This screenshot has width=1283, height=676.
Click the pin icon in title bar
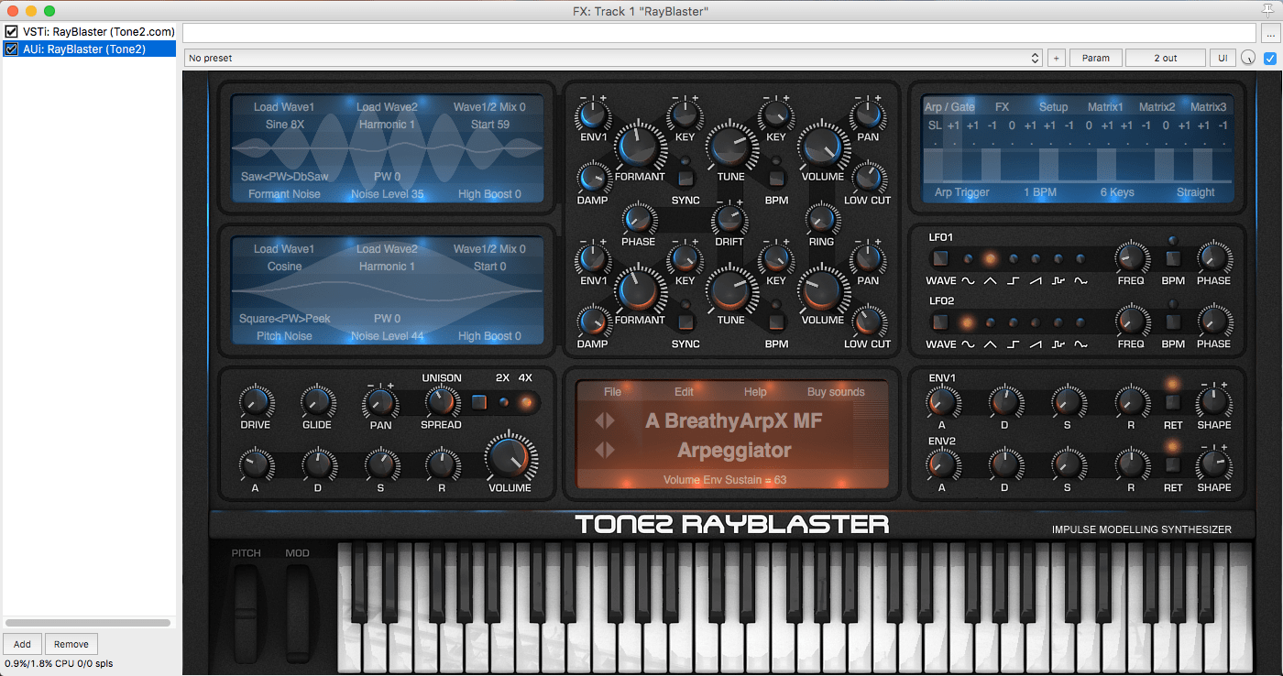tap(1268, 10)
